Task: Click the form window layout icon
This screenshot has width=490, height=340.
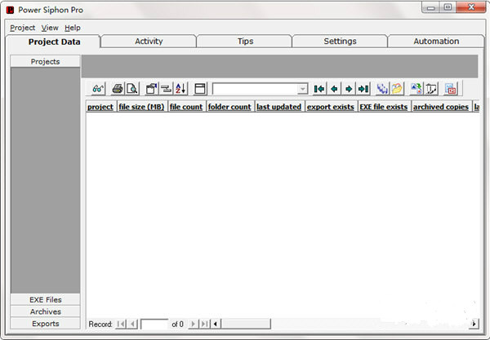Action: (x=200, y=89)
